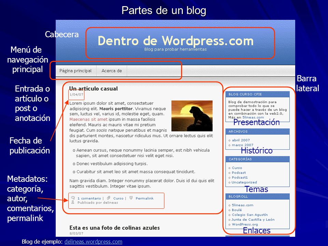The height and width of the screenshot is (246, 328).
Task: Click the Dentro de Wordpress.com blog title
Action: [176, 41]
